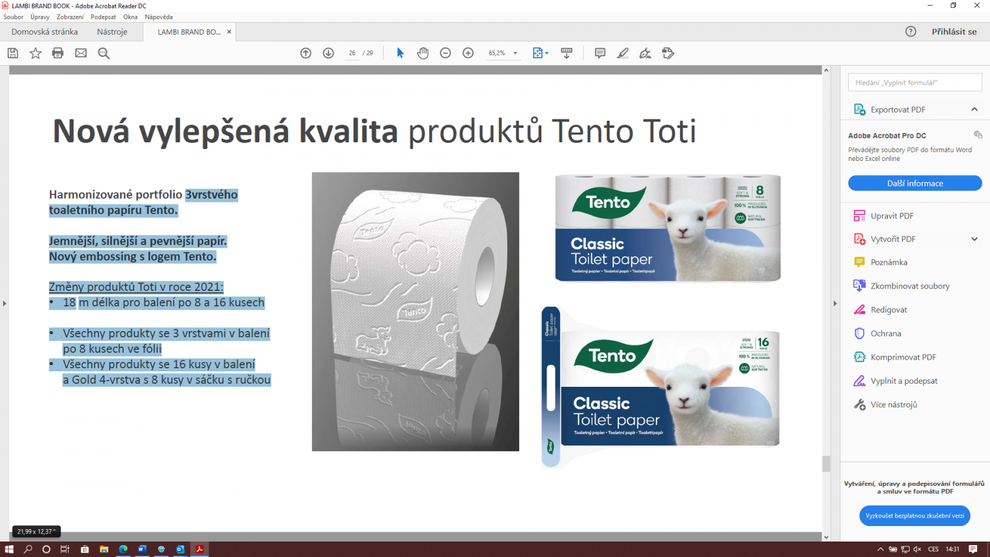Open the Okna menu

tap(131, 17)
